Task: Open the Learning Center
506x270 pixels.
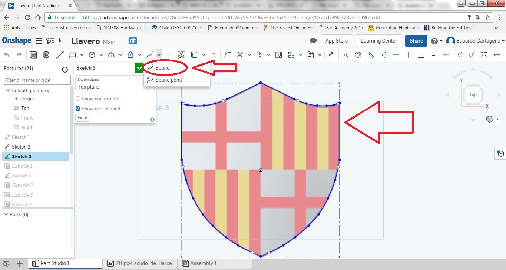Action: tap(379, 41)
